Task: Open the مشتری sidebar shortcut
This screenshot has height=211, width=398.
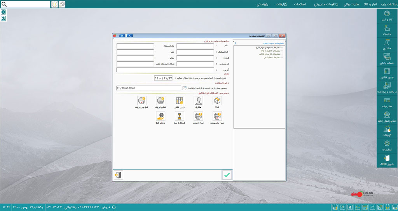Action: pyautogui.click(x=387, y=45)
